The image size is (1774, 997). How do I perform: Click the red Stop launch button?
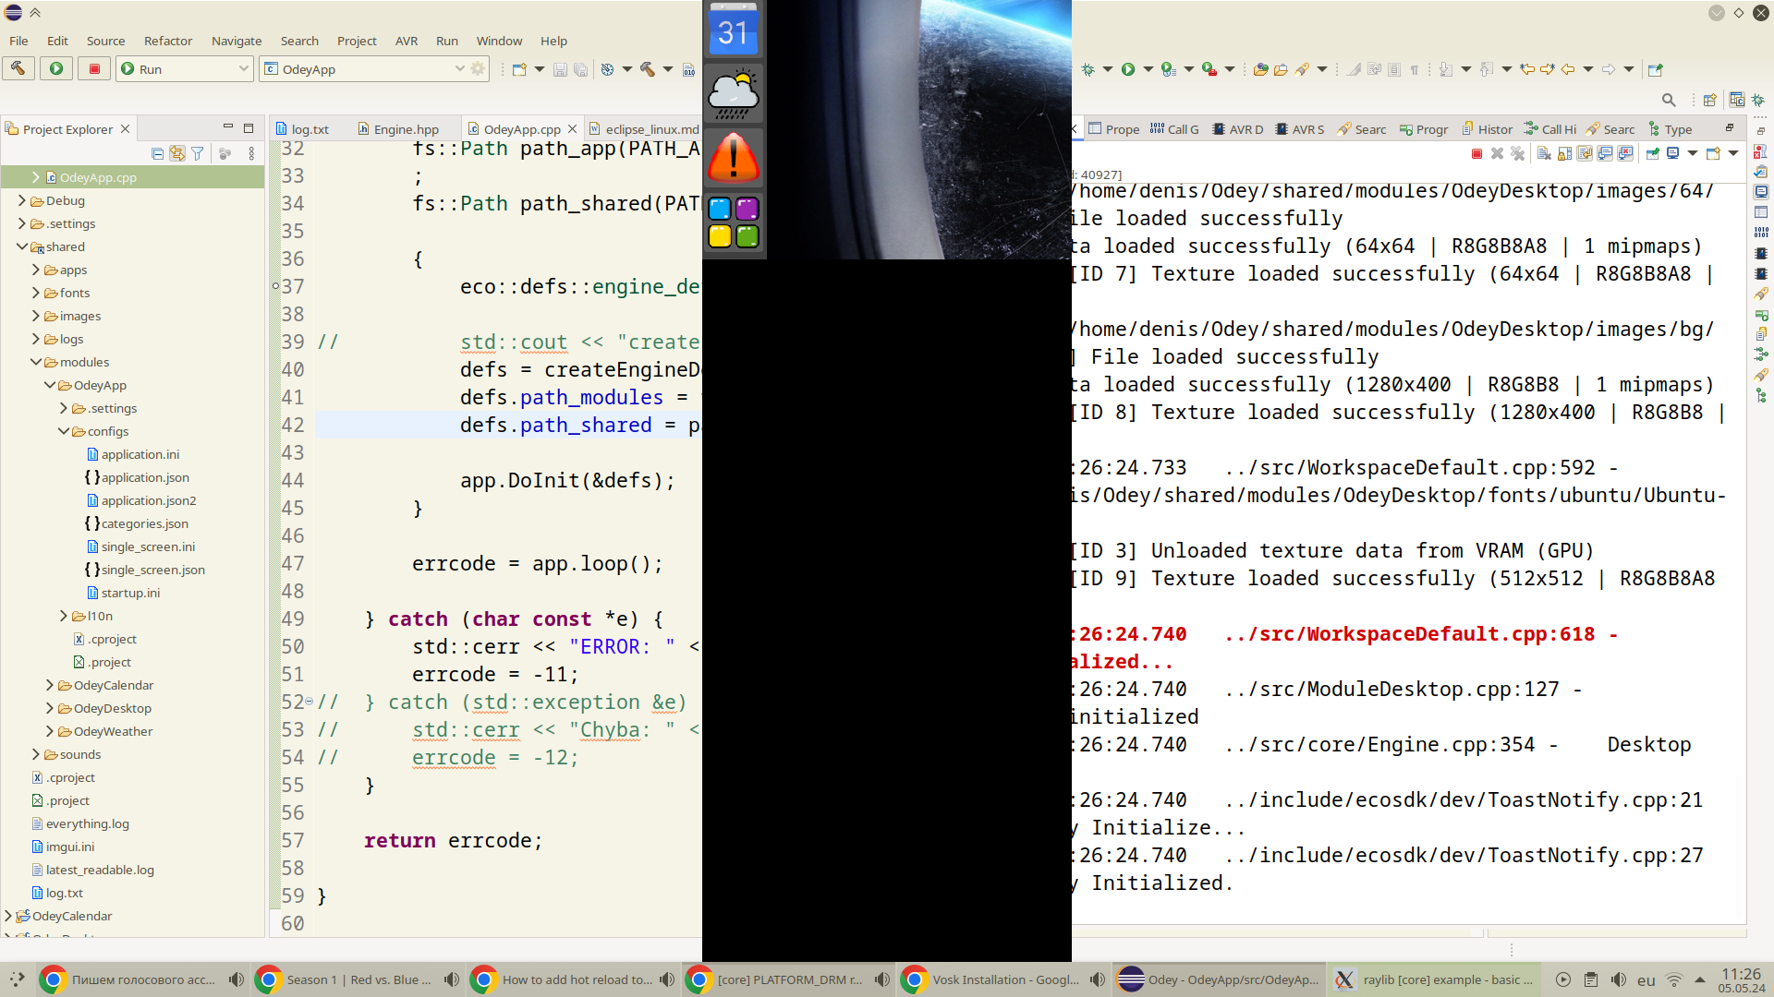click(x=94, y=68)
